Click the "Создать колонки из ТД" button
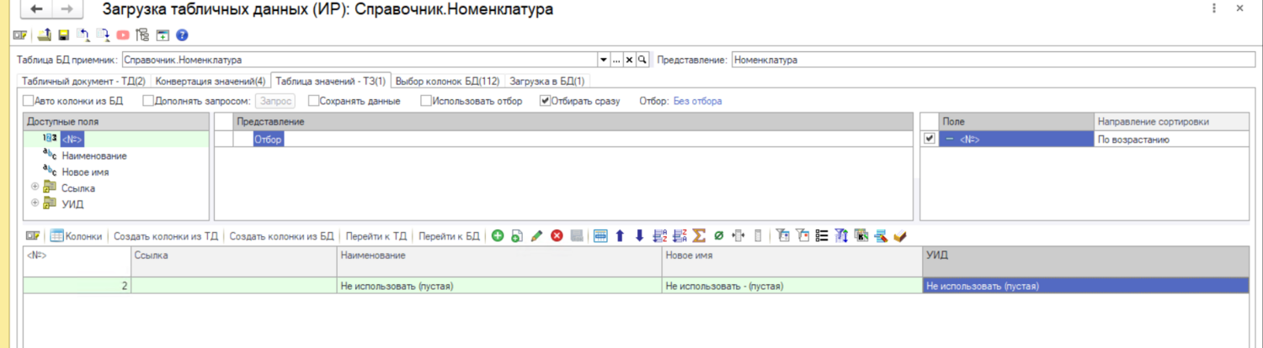The height and width of the screenshot is (348, 1263). point(166,236)
